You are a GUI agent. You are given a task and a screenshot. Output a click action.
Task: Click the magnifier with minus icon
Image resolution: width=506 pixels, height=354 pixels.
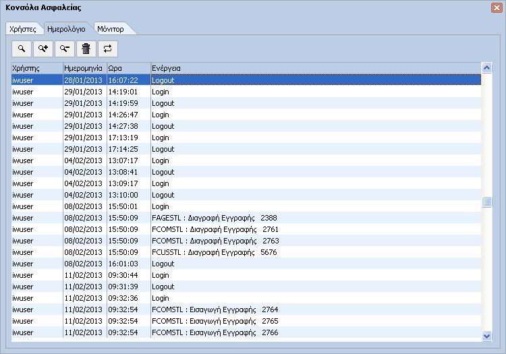coord(65,49)
